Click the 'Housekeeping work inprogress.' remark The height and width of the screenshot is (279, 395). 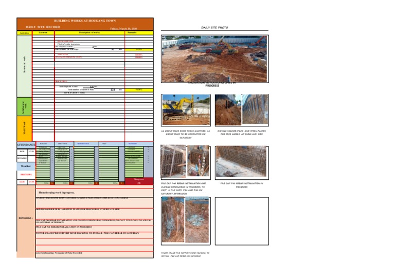pos(57,193)
